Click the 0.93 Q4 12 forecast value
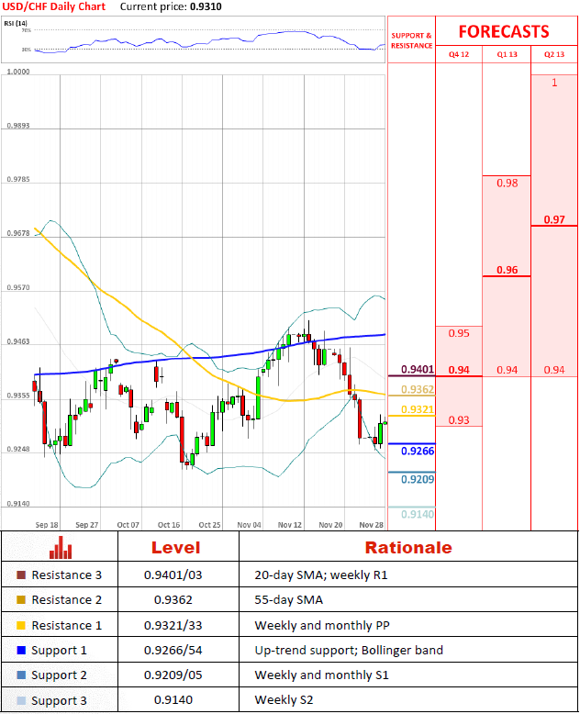This screenshot has width=580, height=714. [459, 419]
